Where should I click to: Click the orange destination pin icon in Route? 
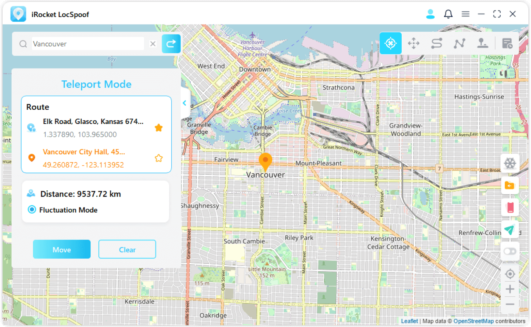pos(32,158)
